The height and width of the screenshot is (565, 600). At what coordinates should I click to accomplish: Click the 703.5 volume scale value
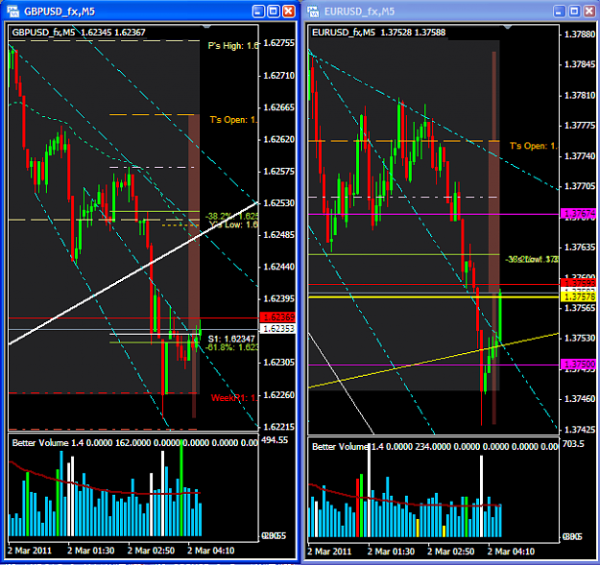coord(573,444)
